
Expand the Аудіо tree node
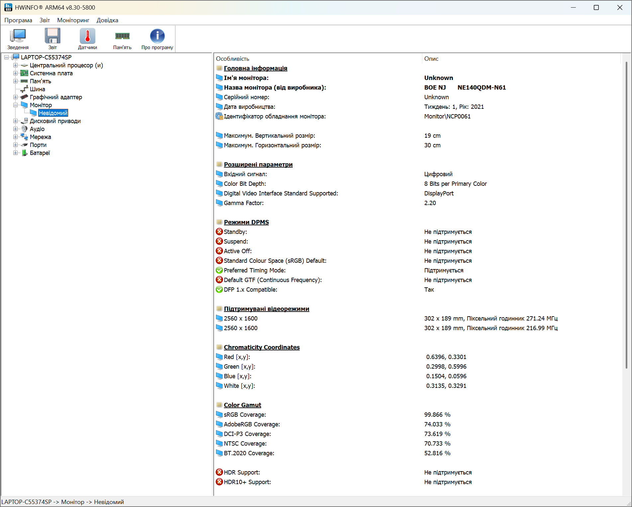pos(15,129)
